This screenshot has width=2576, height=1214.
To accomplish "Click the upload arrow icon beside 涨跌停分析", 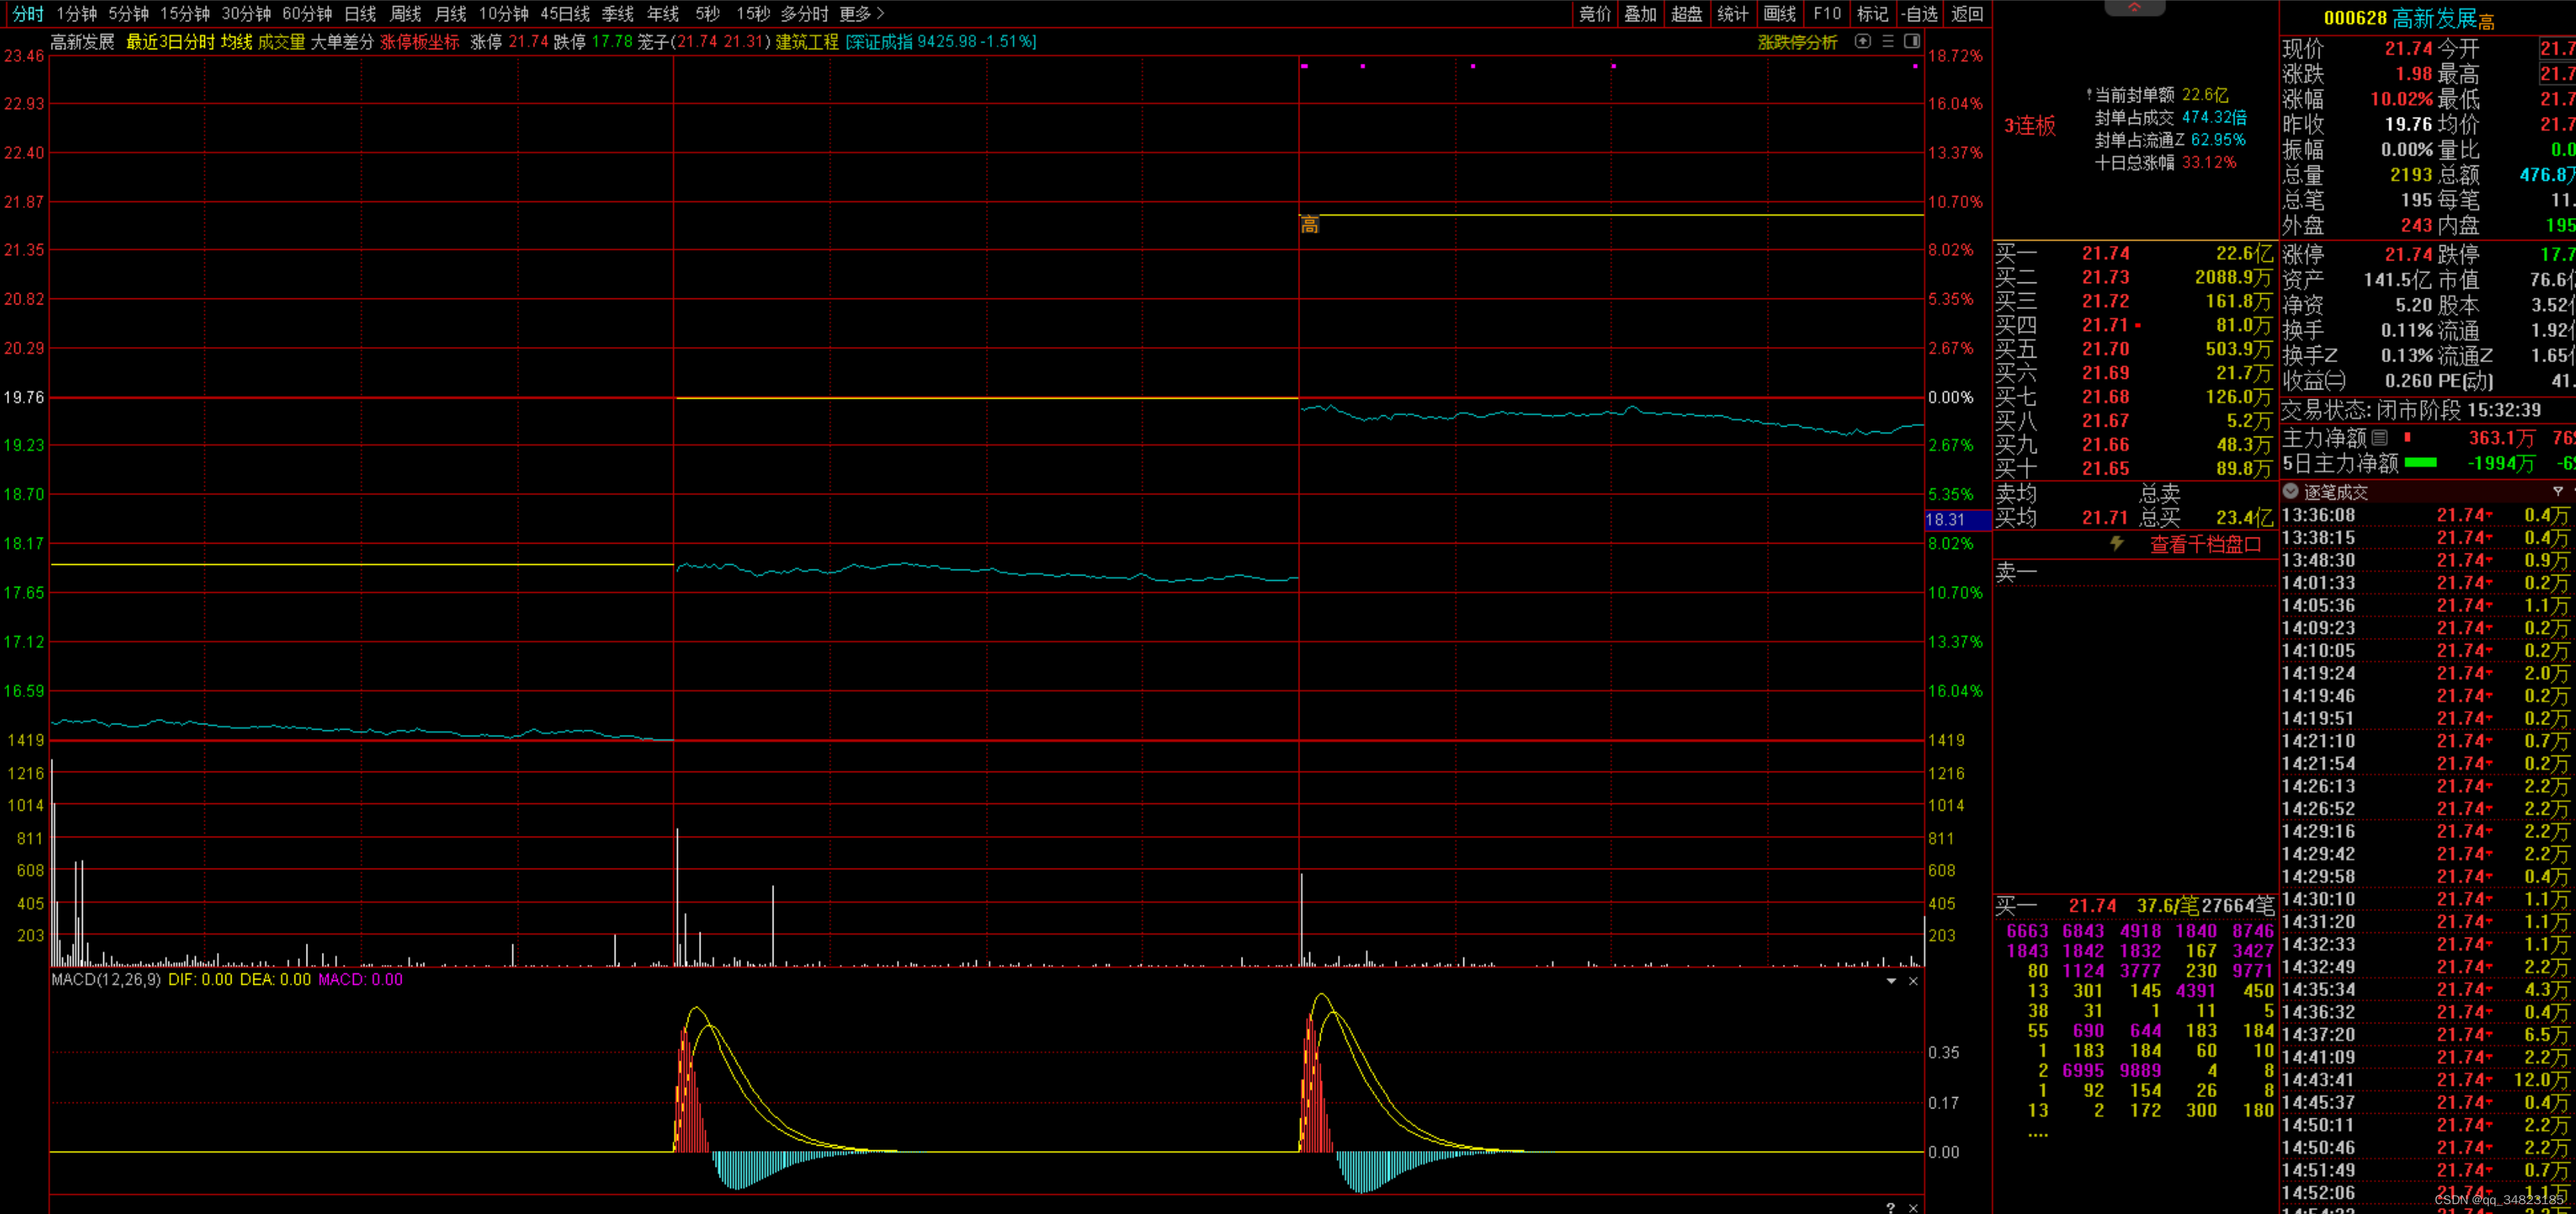I will 1862,41.
